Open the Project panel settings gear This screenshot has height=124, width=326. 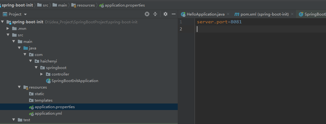tap(165, 14)
